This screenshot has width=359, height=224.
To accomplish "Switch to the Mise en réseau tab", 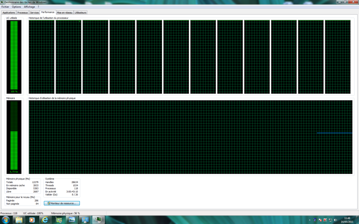I will point(65,13).
